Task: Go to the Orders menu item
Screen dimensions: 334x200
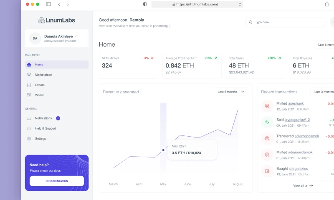Action: [40, 85]
